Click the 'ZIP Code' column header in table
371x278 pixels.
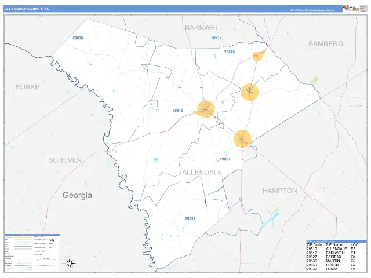point(314,245)
